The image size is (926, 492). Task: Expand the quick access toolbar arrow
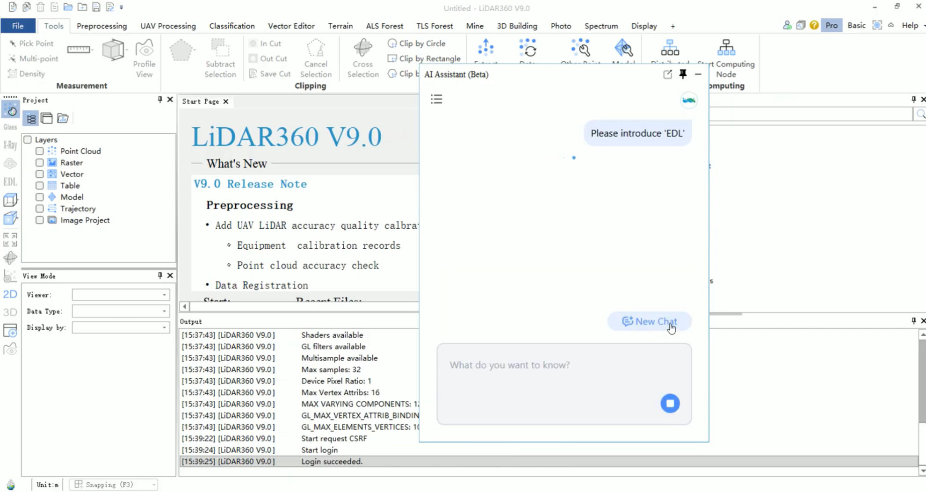coord(122,7)
